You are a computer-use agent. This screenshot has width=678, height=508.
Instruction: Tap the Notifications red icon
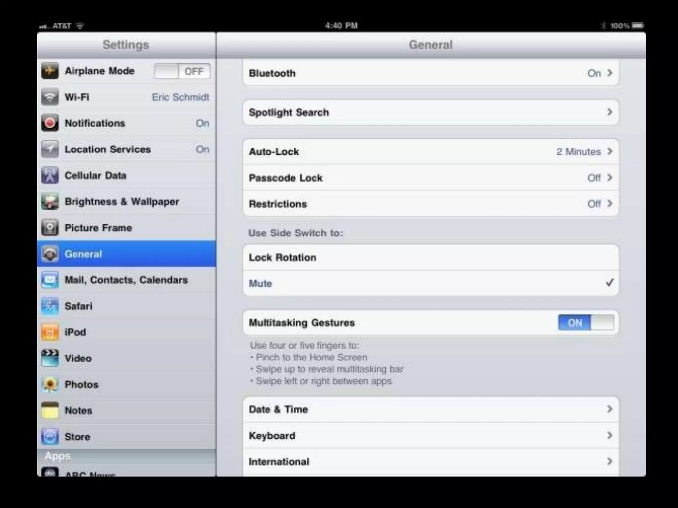click(x=50, y=123)
